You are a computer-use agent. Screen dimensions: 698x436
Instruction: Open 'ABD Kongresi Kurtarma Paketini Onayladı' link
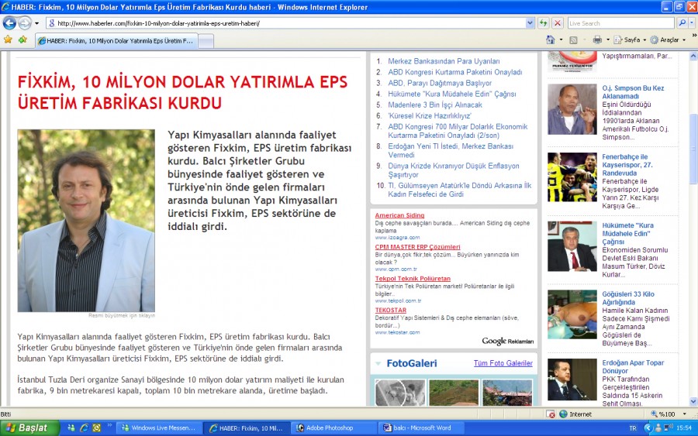click(x=454, y=72)
